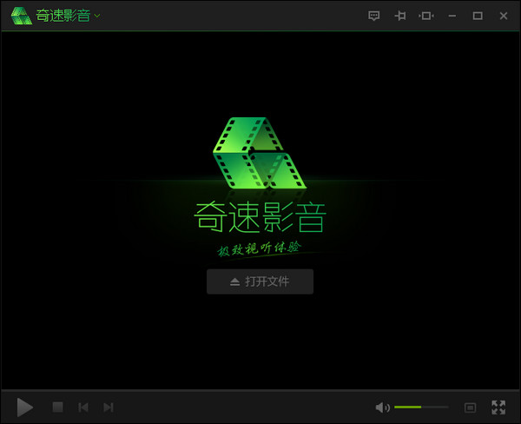Toggle the pin always-on-top icon
521x424 pixels.
(400, 16)
